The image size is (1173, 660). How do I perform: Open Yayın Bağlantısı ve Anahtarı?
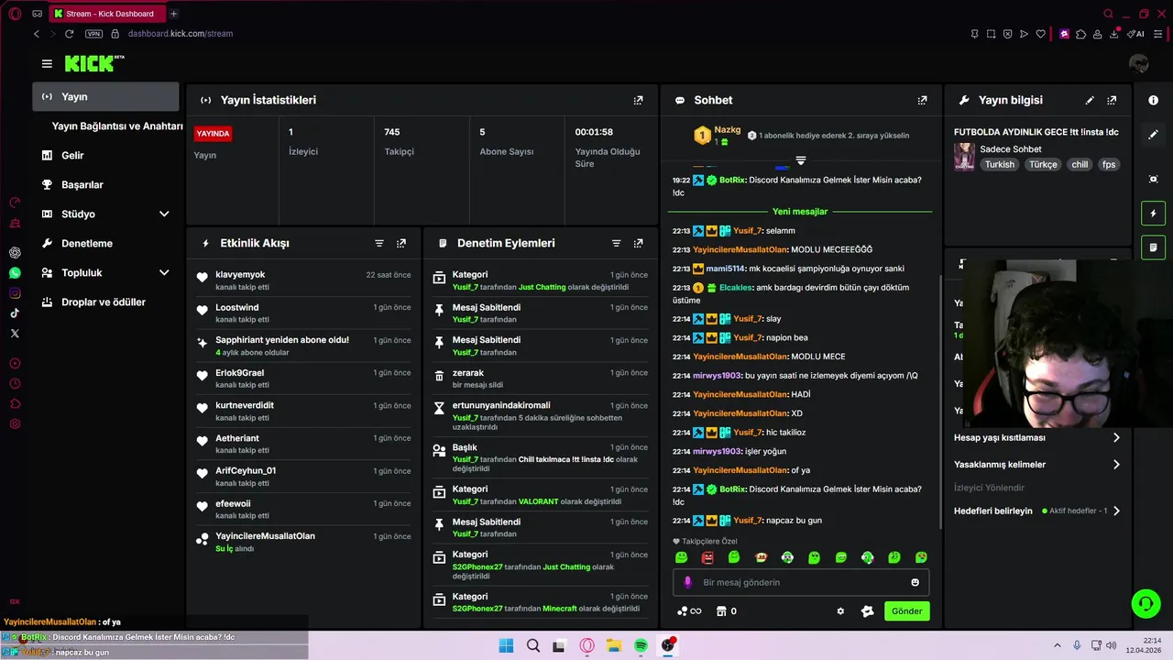click(117, 126)
